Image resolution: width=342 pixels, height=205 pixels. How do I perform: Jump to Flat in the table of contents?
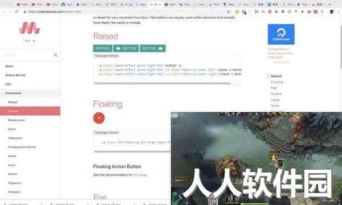pyautogui.click(x=274, y=88)
